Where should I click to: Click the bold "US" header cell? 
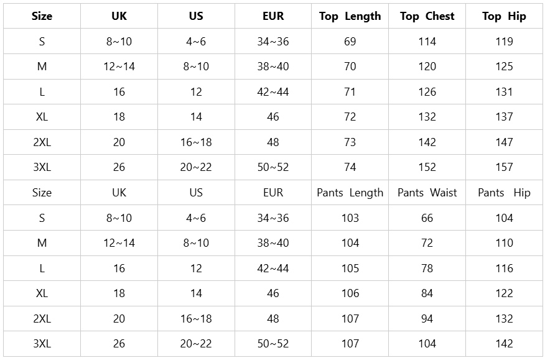click(196, 16)
